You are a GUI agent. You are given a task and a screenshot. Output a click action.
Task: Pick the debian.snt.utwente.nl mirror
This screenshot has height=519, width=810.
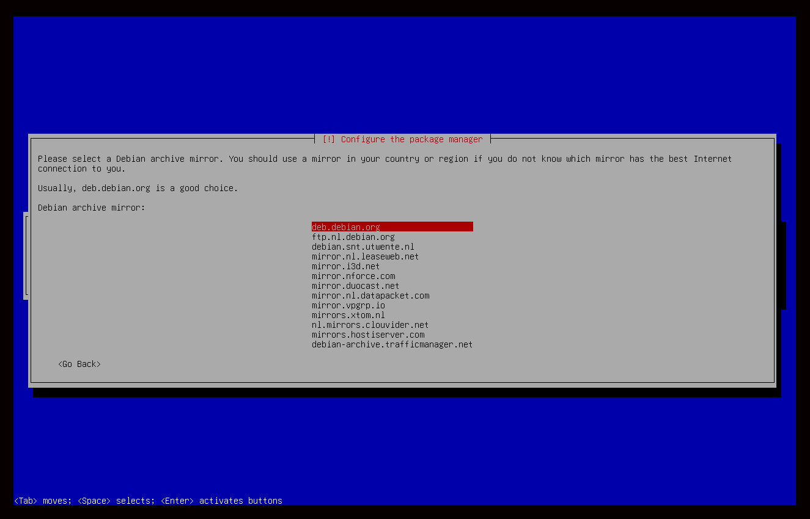click(363, 247)
